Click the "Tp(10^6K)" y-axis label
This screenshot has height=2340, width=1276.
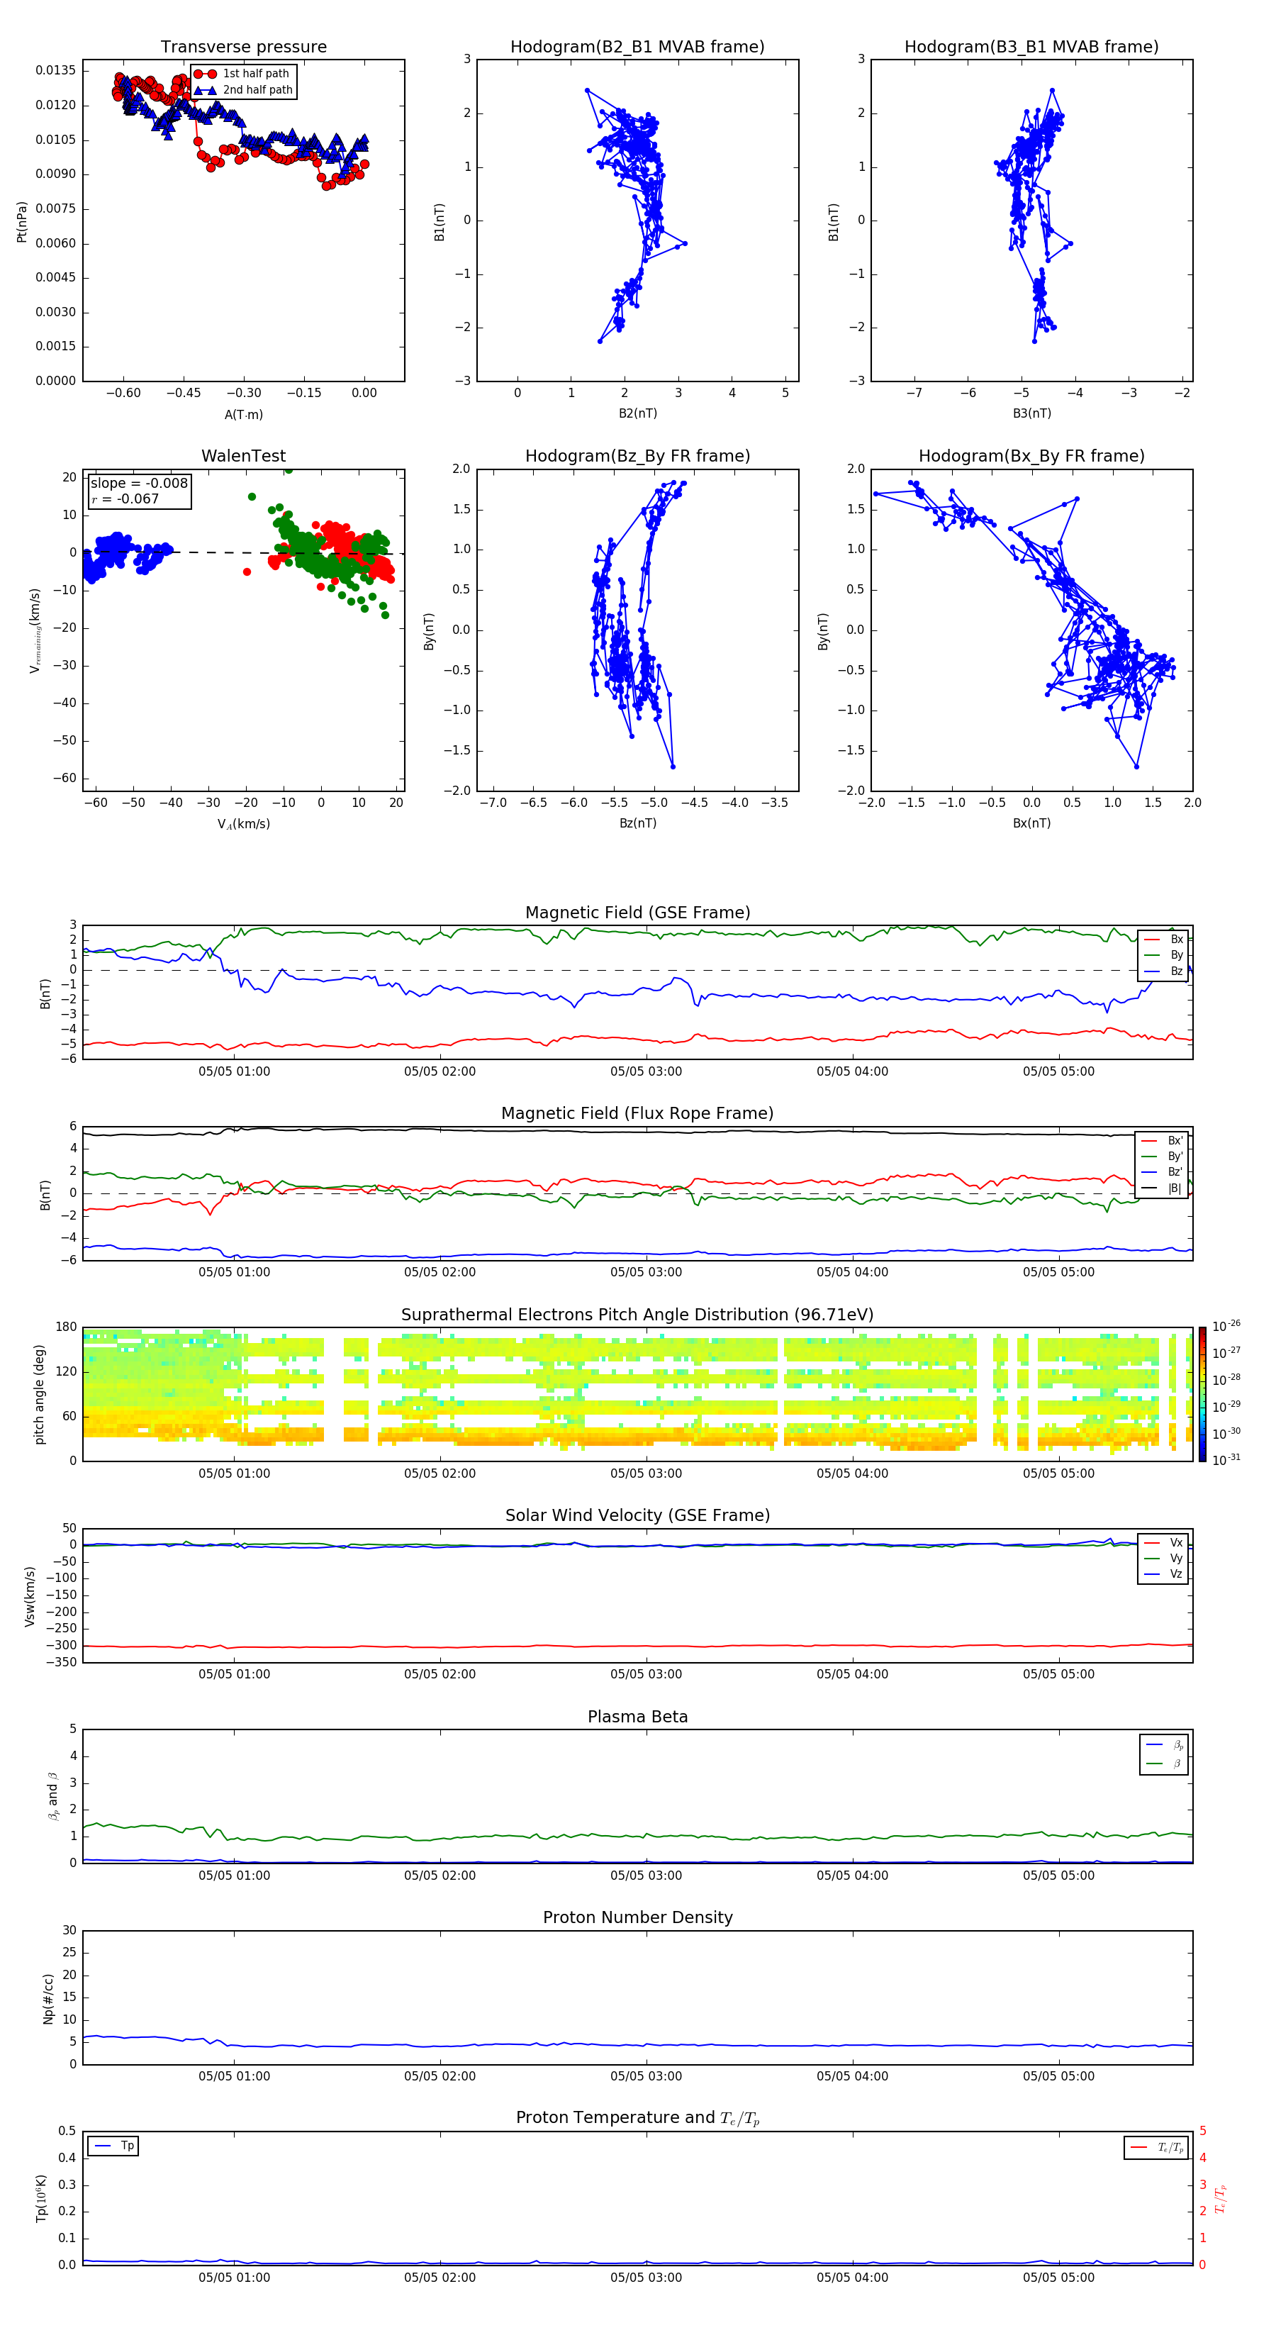click(41, 2198)
